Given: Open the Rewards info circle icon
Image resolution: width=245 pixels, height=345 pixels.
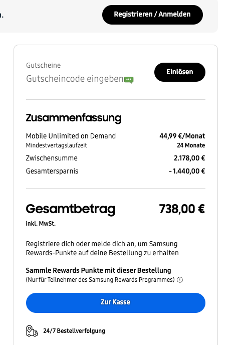Looking at the screenshot, I should pyautogui.click(x=180, y=280).
